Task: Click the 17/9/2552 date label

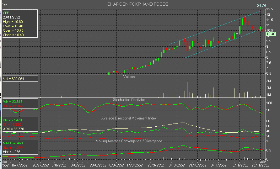Action: point(135,165)
